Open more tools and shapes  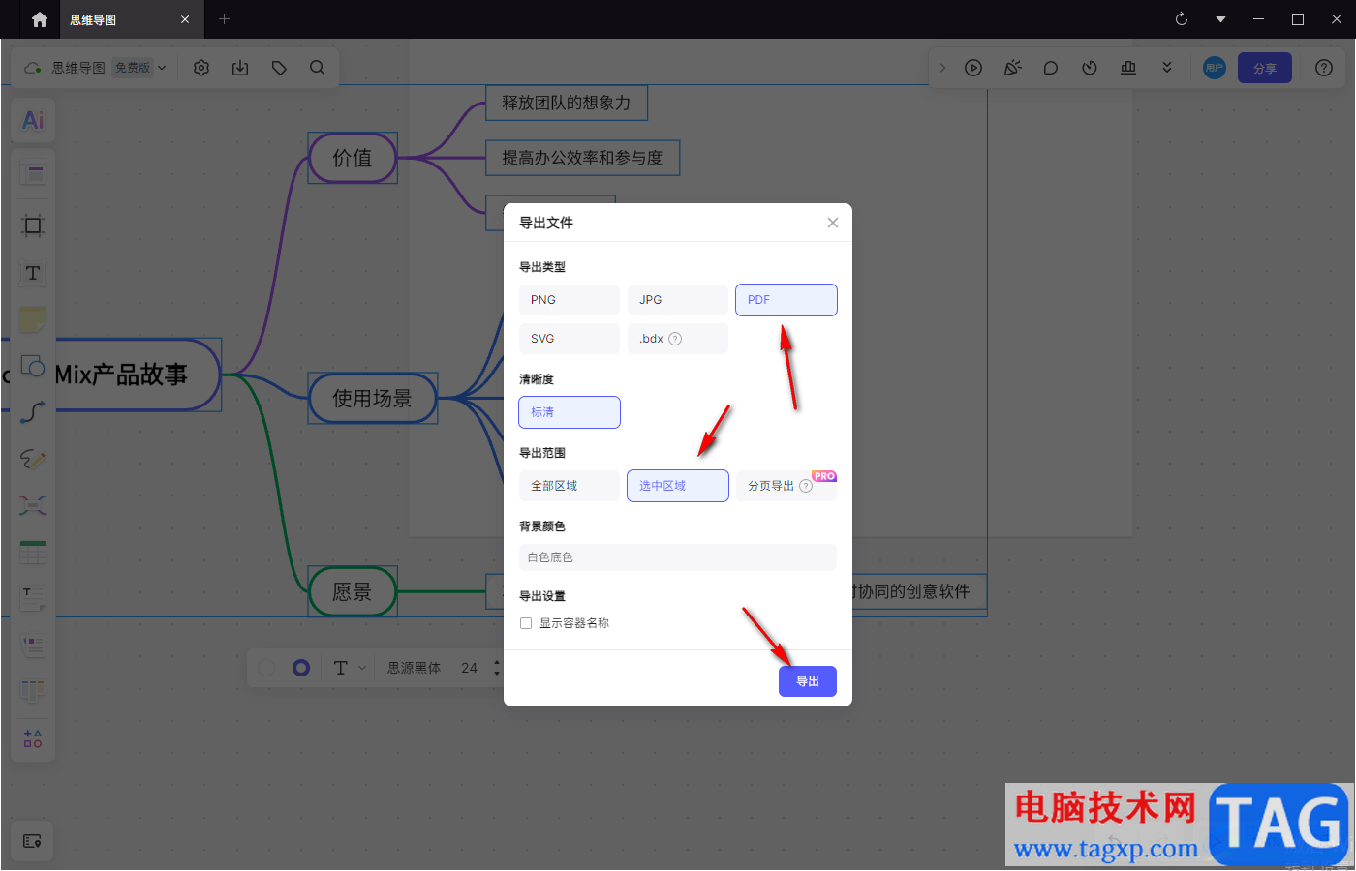coord(33,738)
